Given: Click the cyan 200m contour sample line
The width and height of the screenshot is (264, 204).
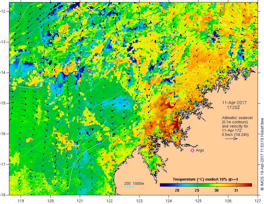Looking at the screenshot, I should [129, 187].
